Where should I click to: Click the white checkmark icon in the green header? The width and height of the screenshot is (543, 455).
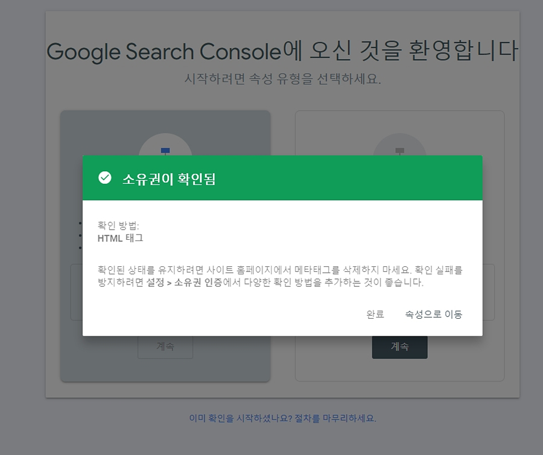tap(104, 178)
